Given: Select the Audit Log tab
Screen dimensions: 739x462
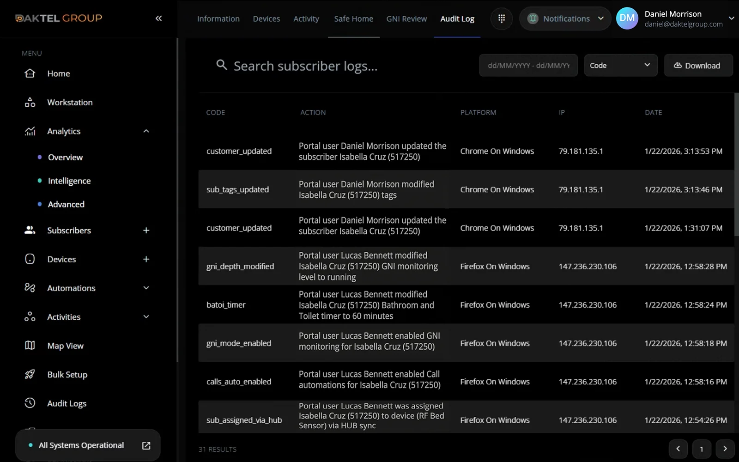Looking at the screenshot, I should click(457, 19).
